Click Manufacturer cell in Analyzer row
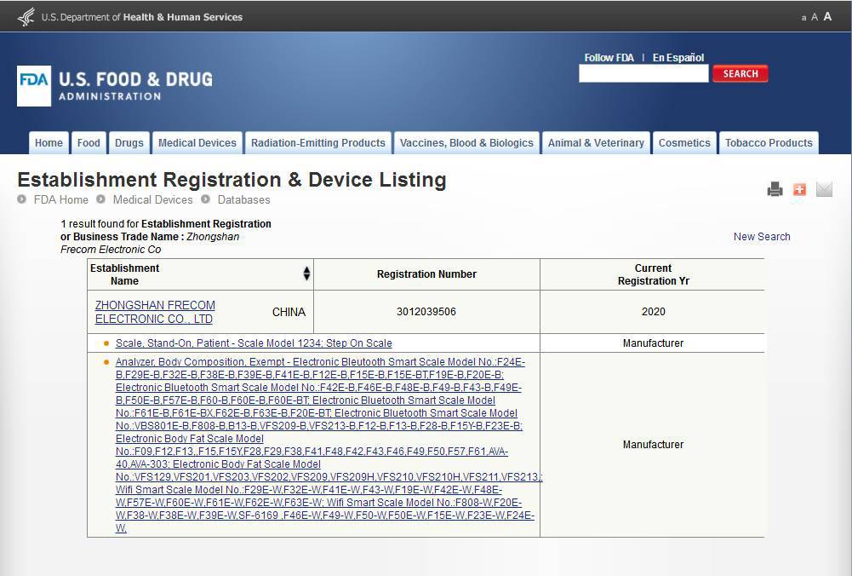 653,445
